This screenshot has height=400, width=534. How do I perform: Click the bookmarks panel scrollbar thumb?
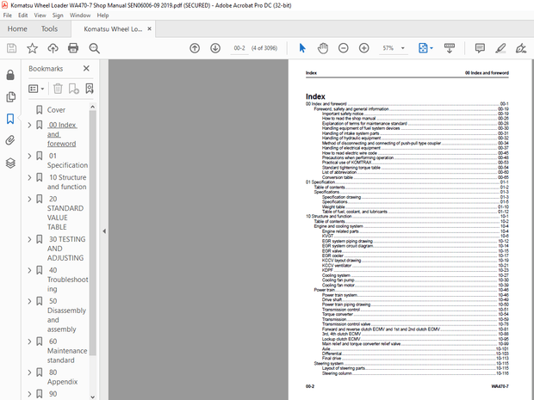[x=92, y=233]
